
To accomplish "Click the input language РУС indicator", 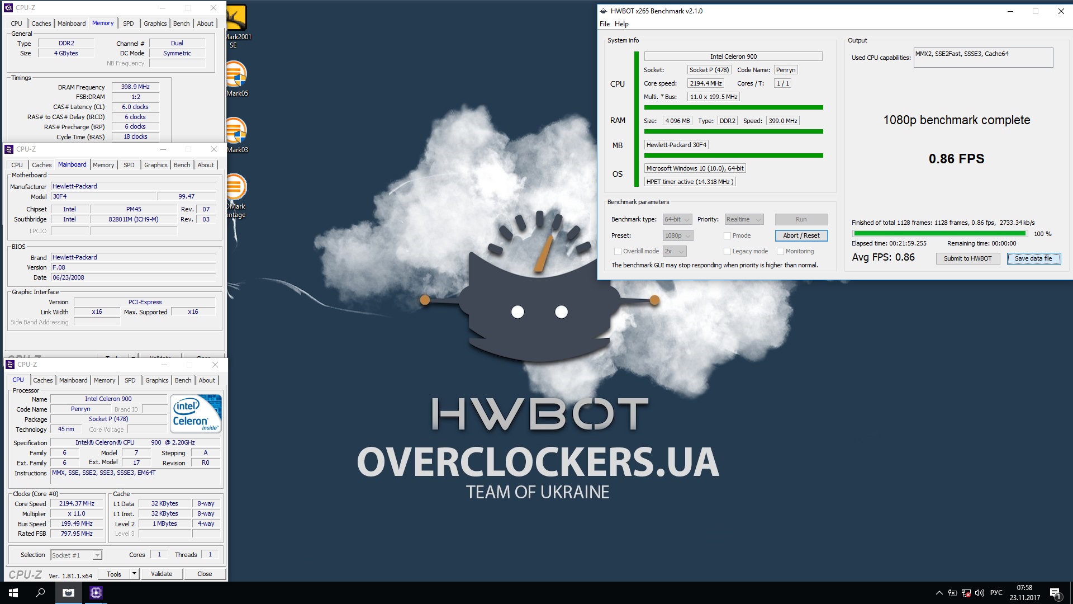I will (996, 593).
